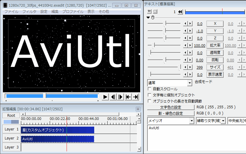Open the プロファイル menu
This screenshot has height=154, width=246.
pyautogui.click(x=73, y=12)
